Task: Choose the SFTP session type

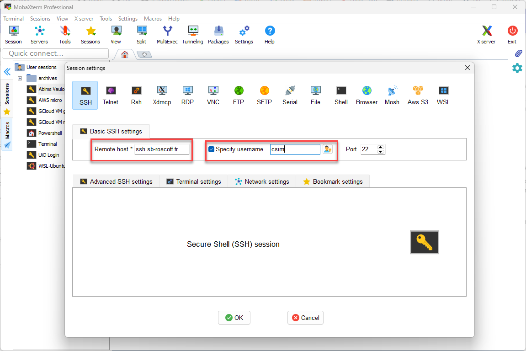Action: pyautogui.click(x=264, y=95)
